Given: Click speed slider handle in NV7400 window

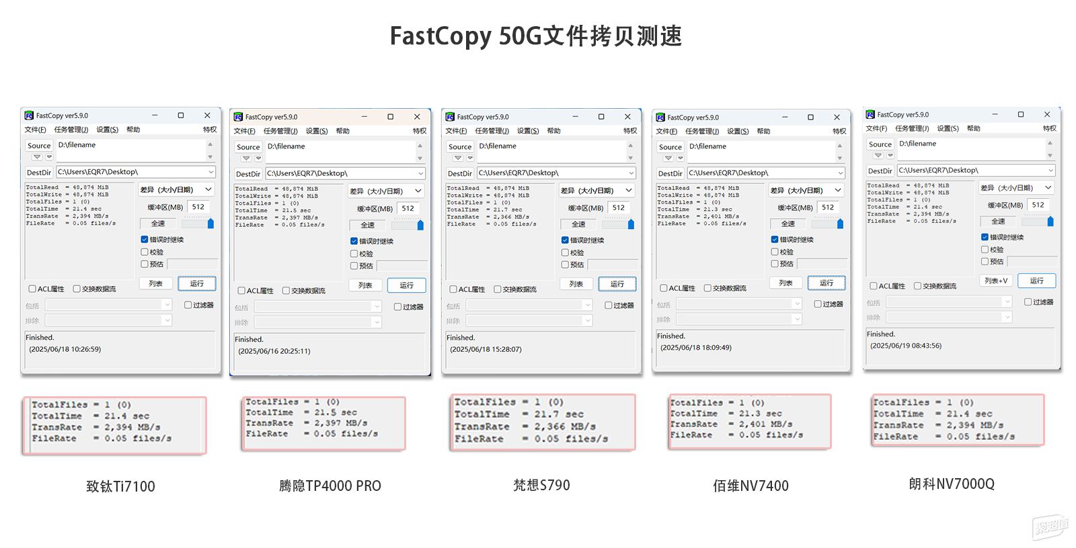Looking at the screenshot, I should click(840, 224).
